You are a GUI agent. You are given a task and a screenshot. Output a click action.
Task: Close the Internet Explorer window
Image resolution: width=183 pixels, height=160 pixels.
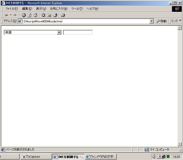coord(179,3)
